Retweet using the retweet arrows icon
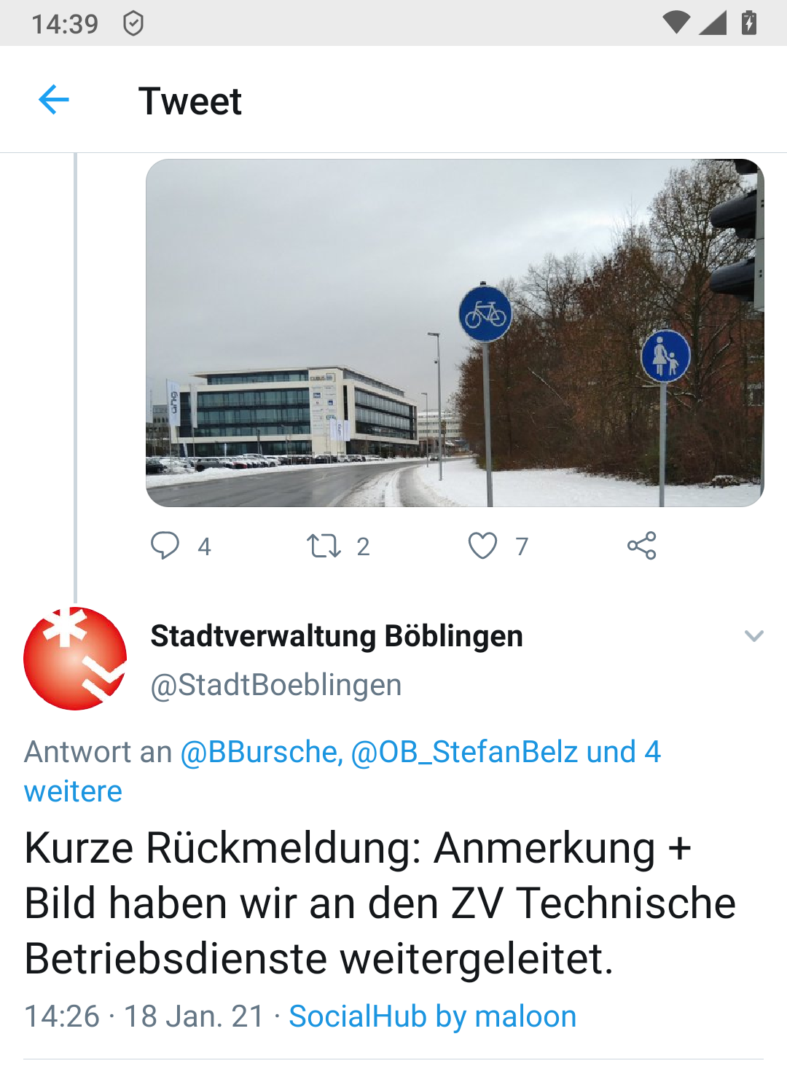 324,546
